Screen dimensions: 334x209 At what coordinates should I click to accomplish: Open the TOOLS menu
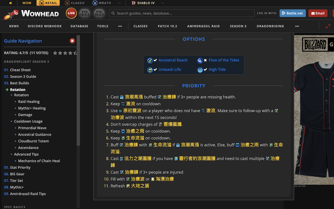pos(103,26)
